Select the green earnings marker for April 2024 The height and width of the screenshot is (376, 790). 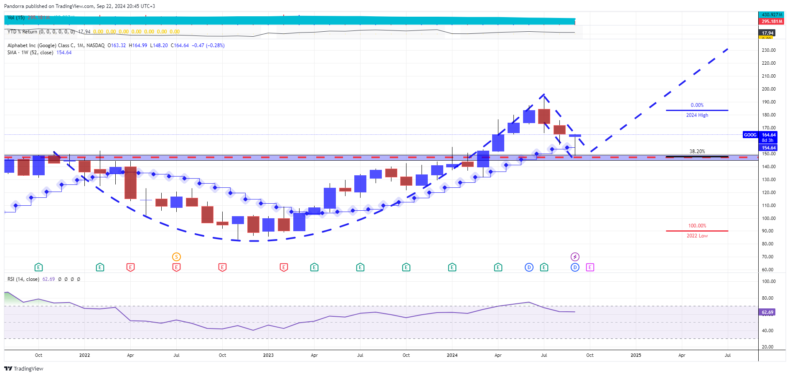coord(498,267)
